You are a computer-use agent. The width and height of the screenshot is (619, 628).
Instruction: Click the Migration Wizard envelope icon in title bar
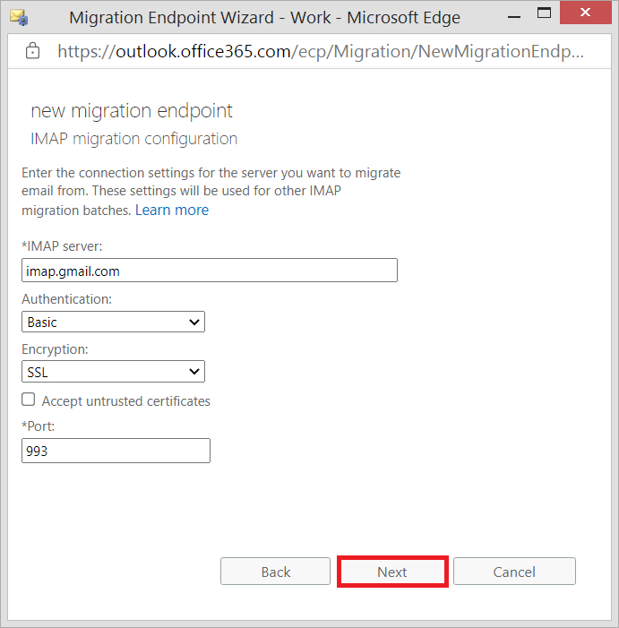click(18, 18)
